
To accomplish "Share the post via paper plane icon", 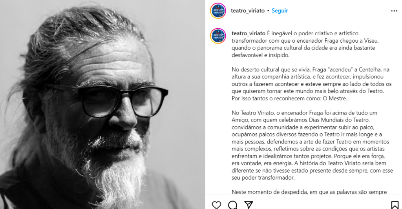I will click(249, 205).
